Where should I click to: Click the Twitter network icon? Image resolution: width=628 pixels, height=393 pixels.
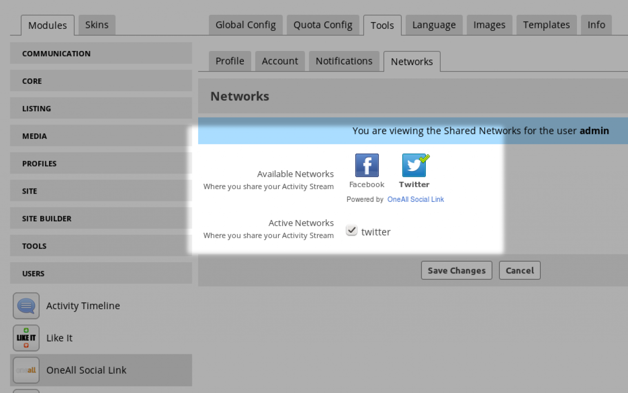tap(414, 165)
